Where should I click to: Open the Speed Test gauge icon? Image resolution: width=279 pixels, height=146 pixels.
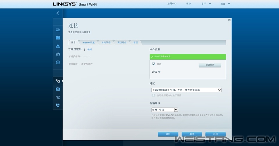[58, 62]
